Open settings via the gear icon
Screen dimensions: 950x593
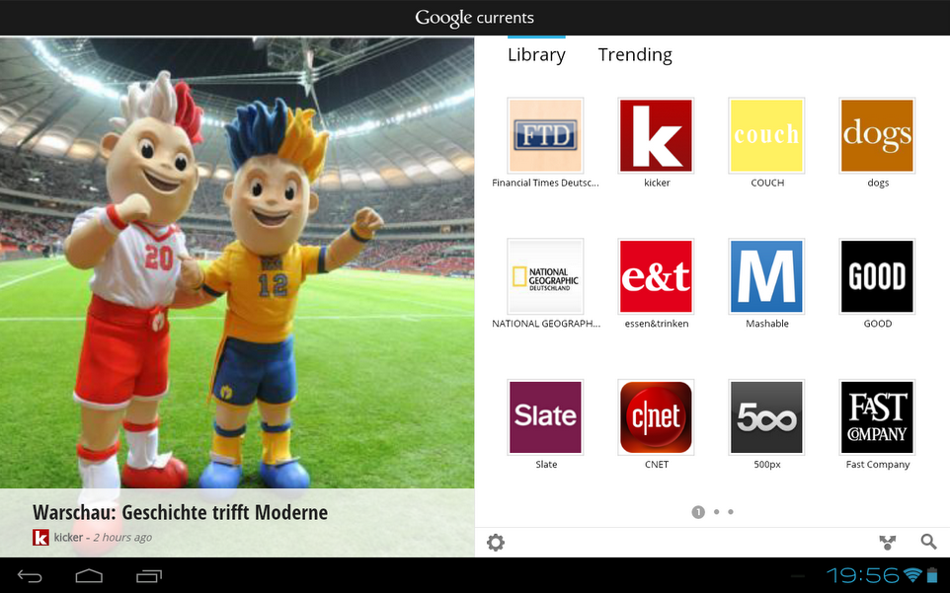click(x=496, y=542)
